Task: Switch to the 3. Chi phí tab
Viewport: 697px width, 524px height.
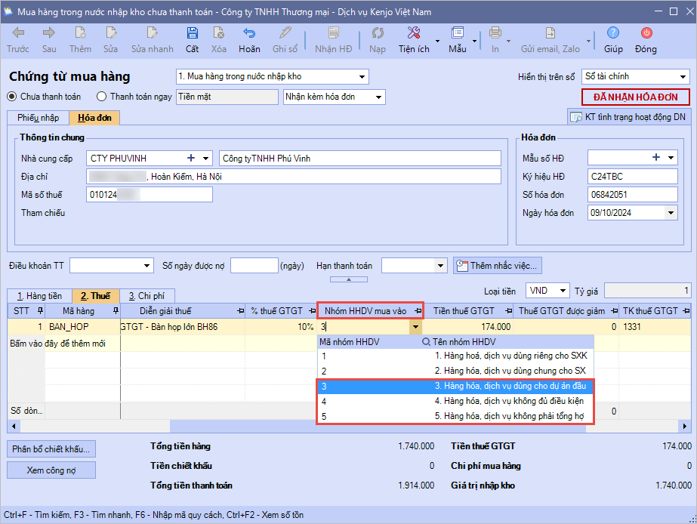Action: click(x=146, y=296)
